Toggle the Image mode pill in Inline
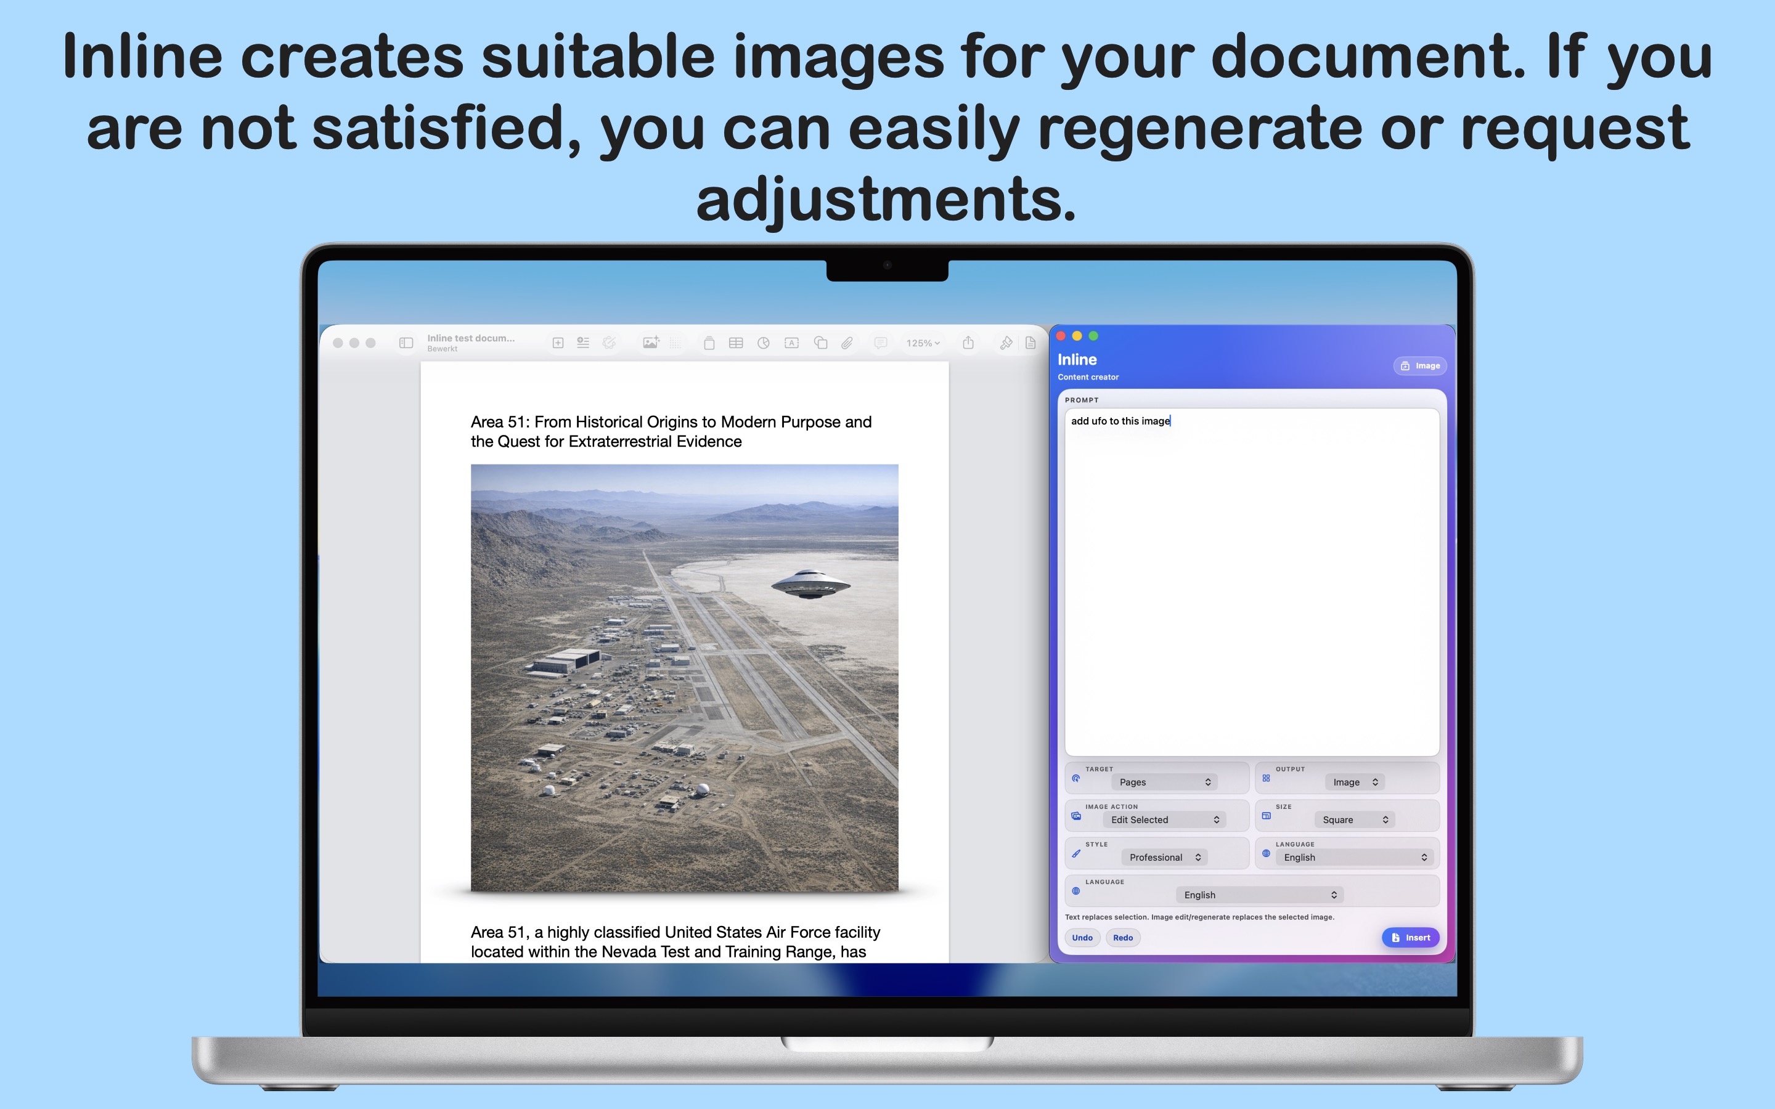 click(x=1420, y=365)
